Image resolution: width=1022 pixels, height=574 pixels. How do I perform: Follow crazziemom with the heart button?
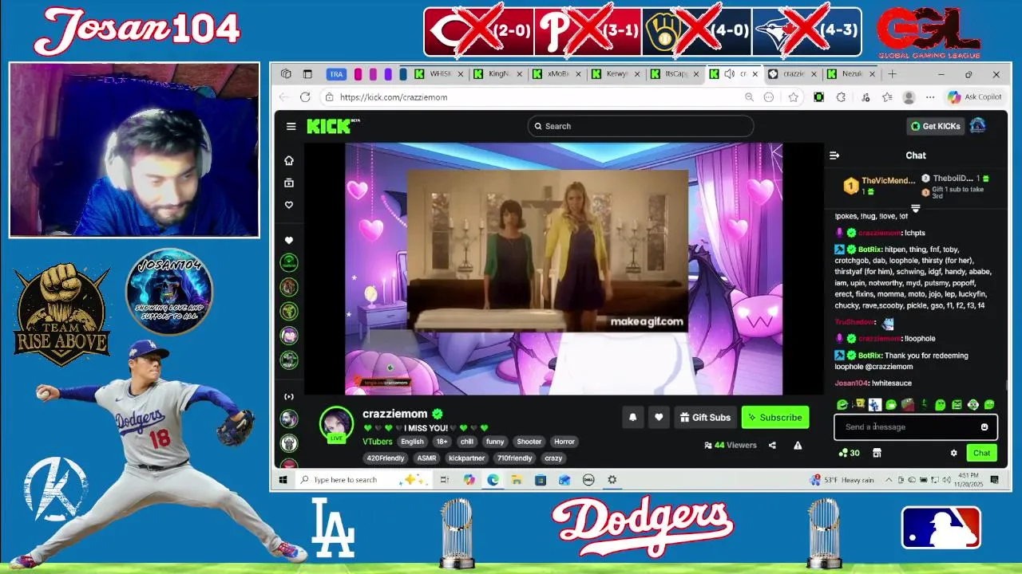[659, 417]
